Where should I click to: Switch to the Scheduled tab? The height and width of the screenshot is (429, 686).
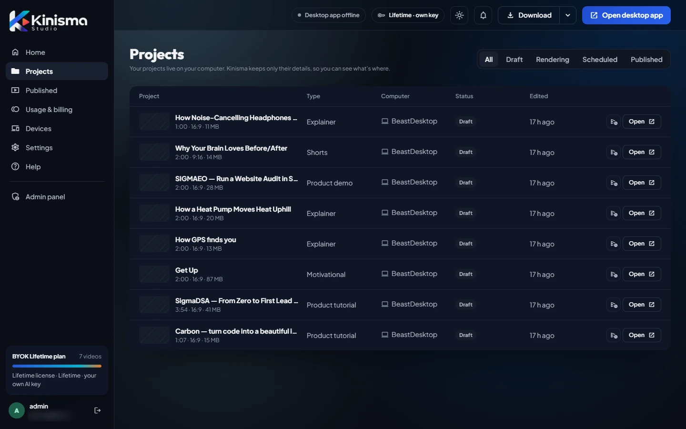[x=600, y=60]
